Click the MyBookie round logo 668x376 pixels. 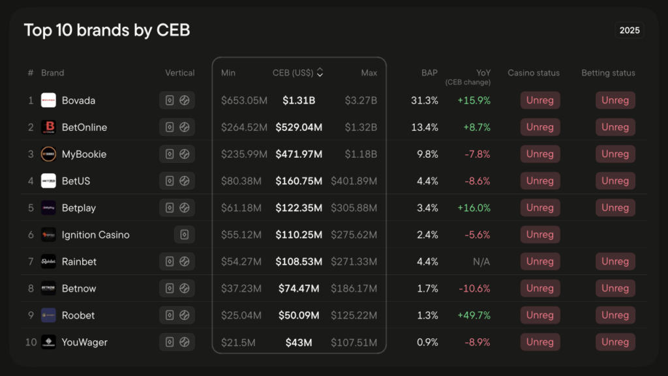coord(49,154)
